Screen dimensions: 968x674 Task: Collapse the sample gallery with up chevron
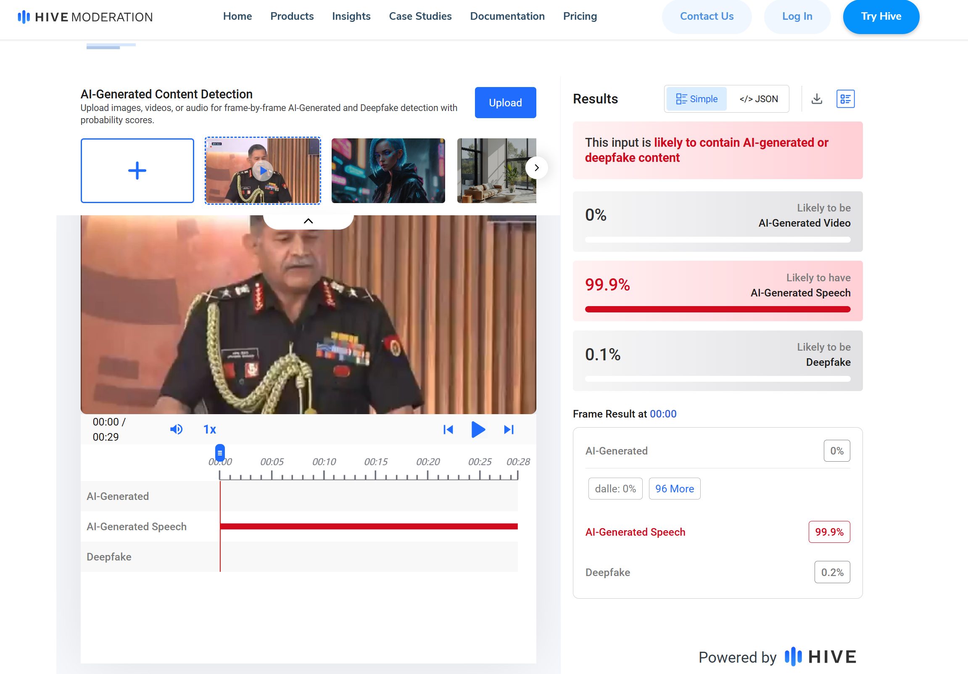(308, 221)
